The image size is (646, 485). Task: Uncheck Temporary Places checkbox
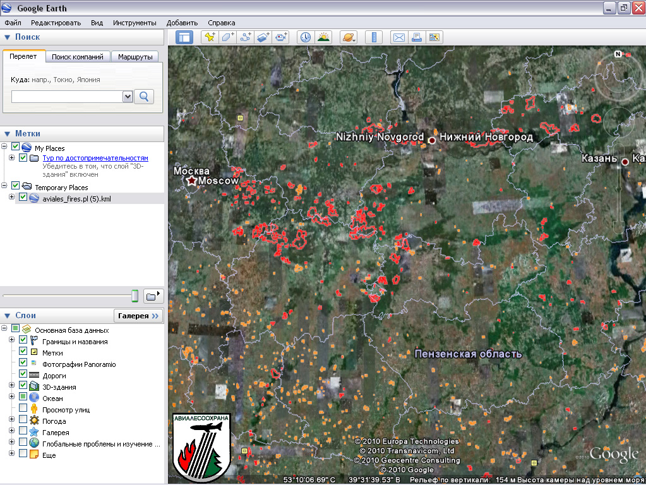coord(15,186)
